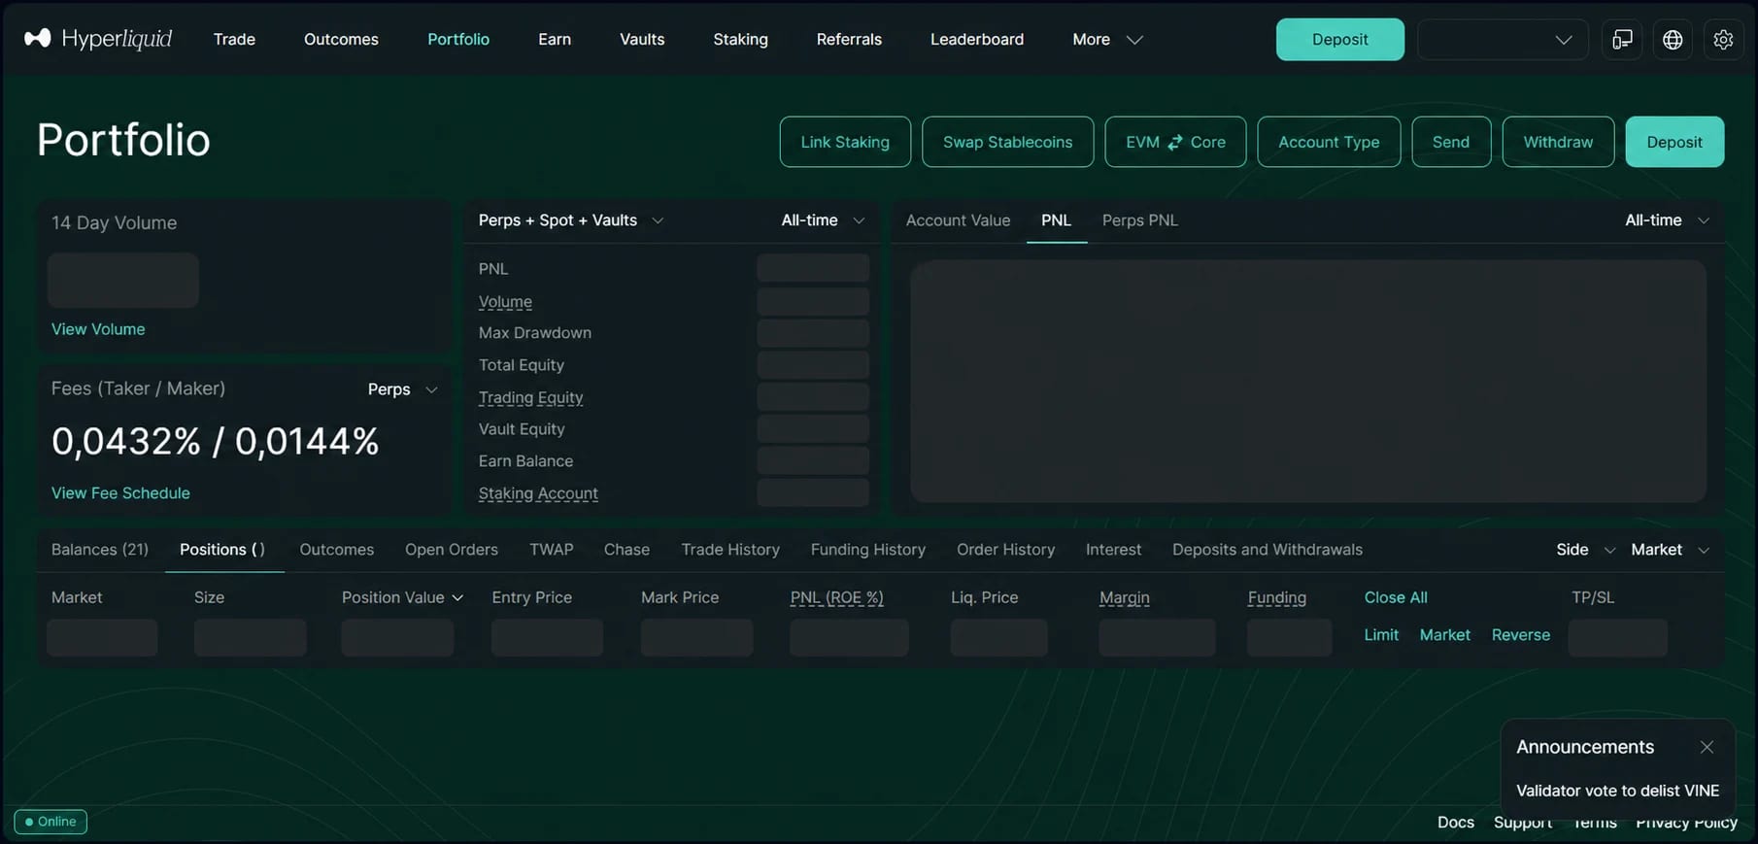This screenshot has width=1758, height=844.
Task: Click the Deposit button in top header
Action: click(1339, 40)
